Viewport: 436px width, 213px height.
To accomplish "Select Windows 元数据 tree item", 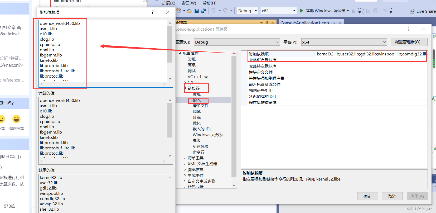I will [x=208, y=135].
